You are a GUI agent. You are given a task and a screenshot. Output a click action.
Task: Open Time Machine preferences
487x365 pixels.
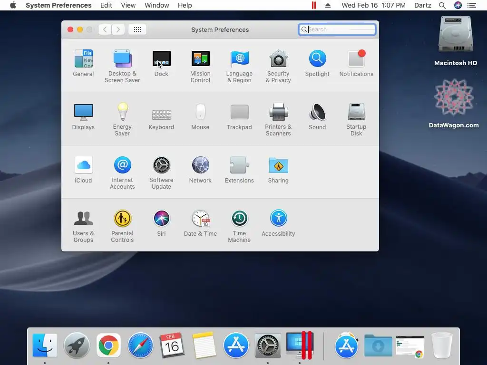[x=239, y=226]
